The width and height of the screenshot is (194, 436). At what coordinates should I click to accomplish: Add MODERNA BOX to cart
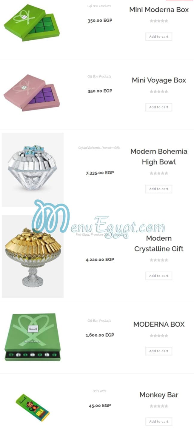click(x=159, y=351)
